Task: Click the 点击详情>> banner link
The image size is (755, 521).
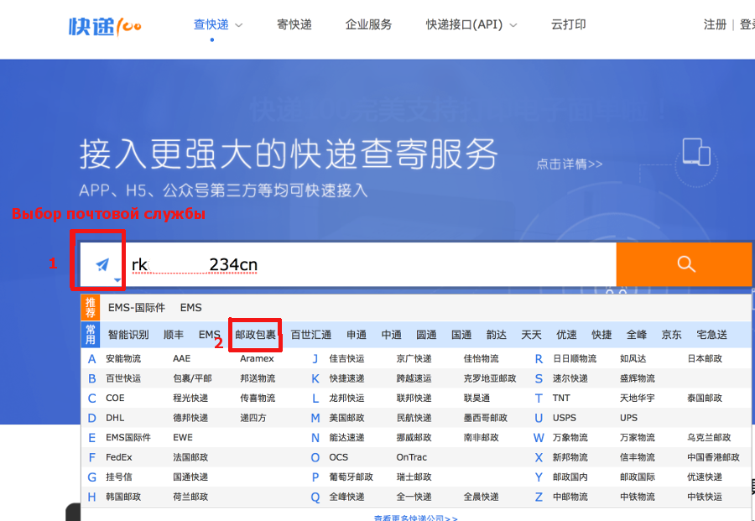Action: coord(569,164)
